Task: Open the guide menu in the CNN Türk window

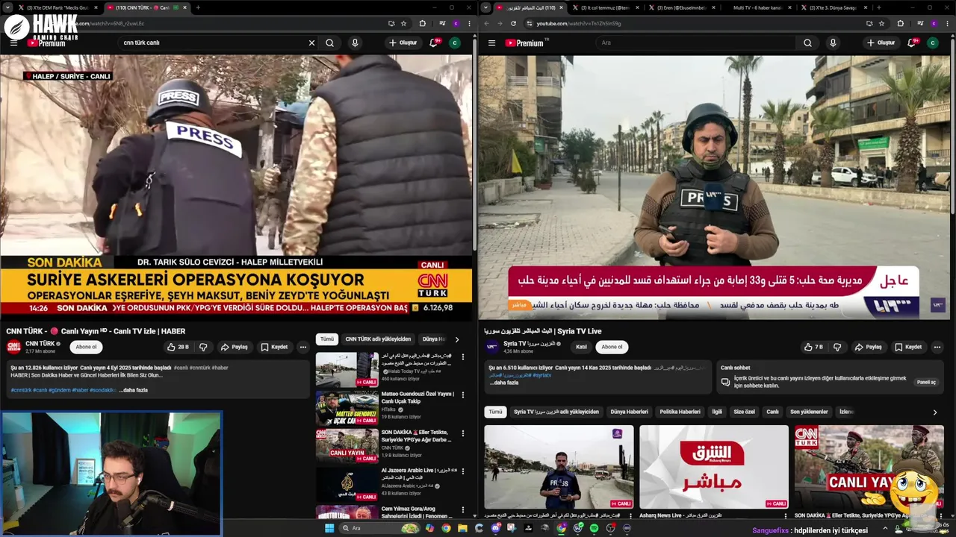Action: point(13,43)
